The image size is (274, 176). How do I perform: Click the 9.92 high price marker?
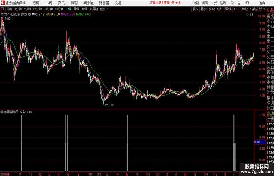point(8,19)
